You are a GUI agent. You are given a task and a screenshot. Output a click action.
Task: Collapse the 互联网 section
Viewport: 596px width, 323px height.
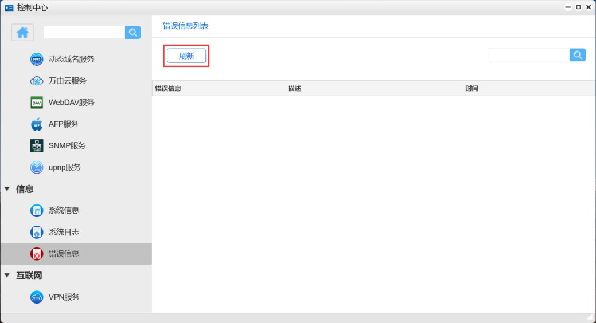click(x=7, y=275)
